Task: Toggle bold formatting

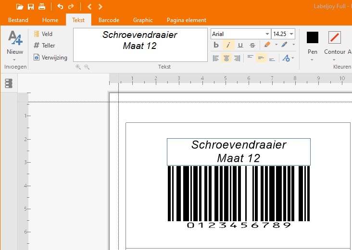Action: (216, 45)
